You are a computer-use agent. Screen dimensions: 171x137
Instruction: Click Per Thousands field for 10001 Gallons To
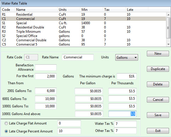tap(122, 106)
